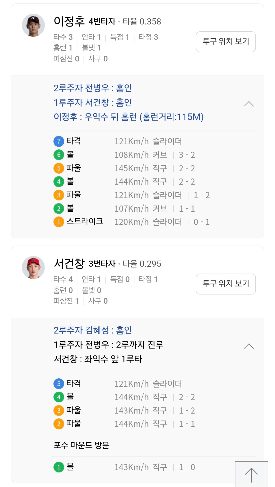Tap 2루주자 전병우 홈인 line
Screen dimensions: 275x487
(93, 88)
